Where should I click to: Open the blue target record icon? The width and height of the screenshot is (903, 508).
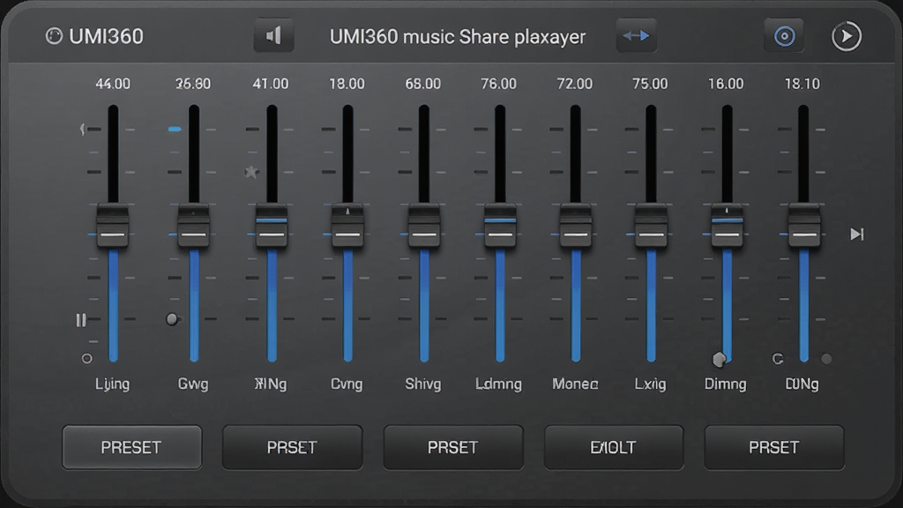click(784, 36)
